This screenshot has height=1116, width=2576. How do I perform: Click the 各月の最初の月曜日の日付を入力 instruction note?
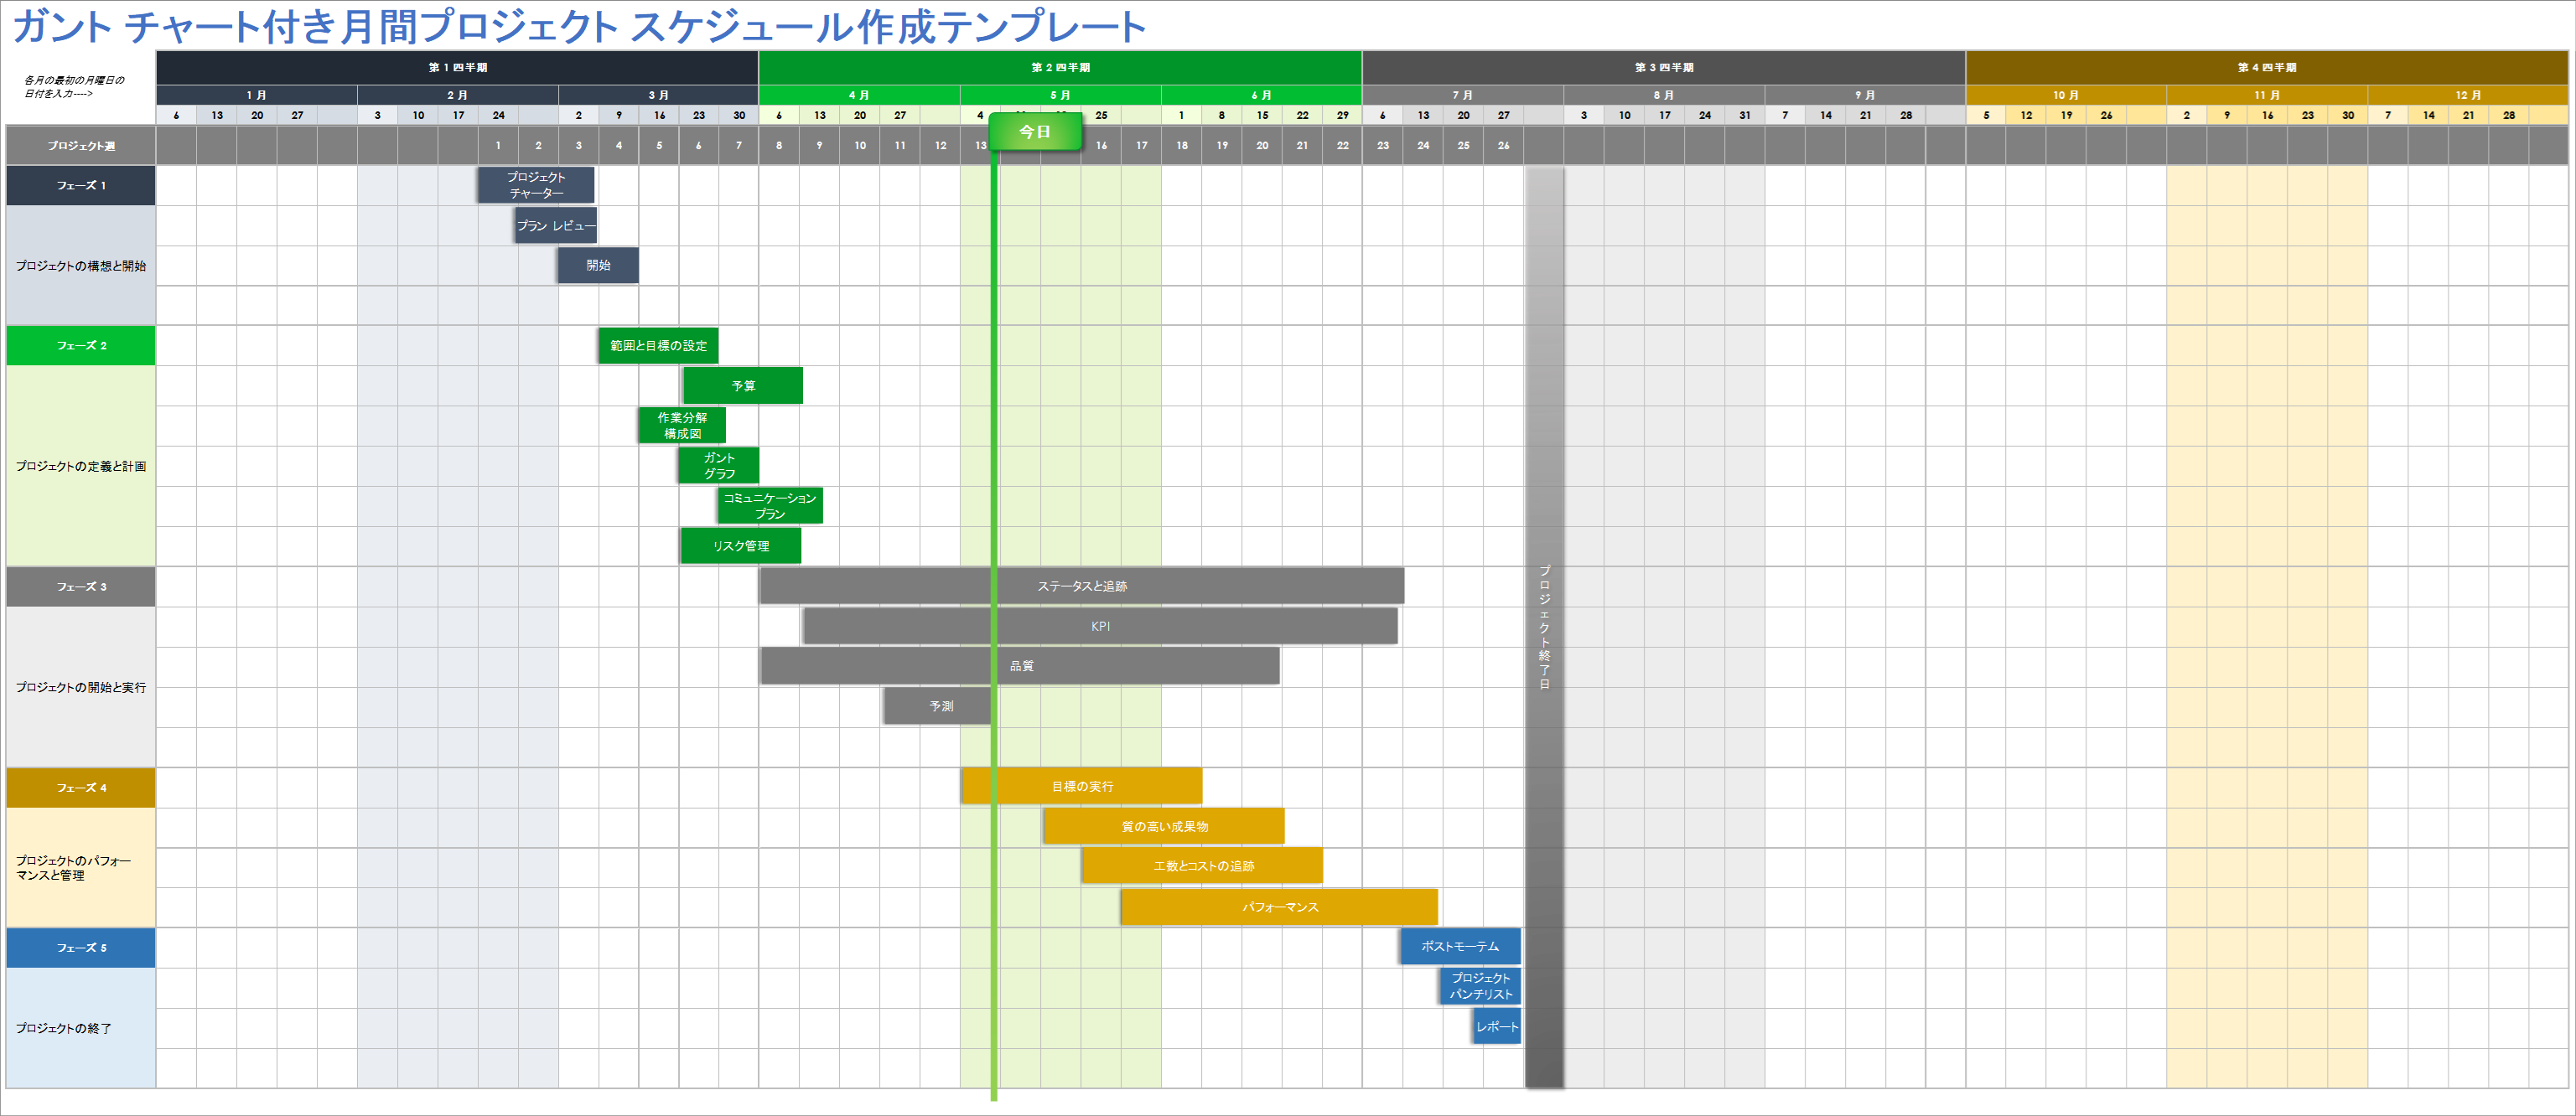coord(74,87)
